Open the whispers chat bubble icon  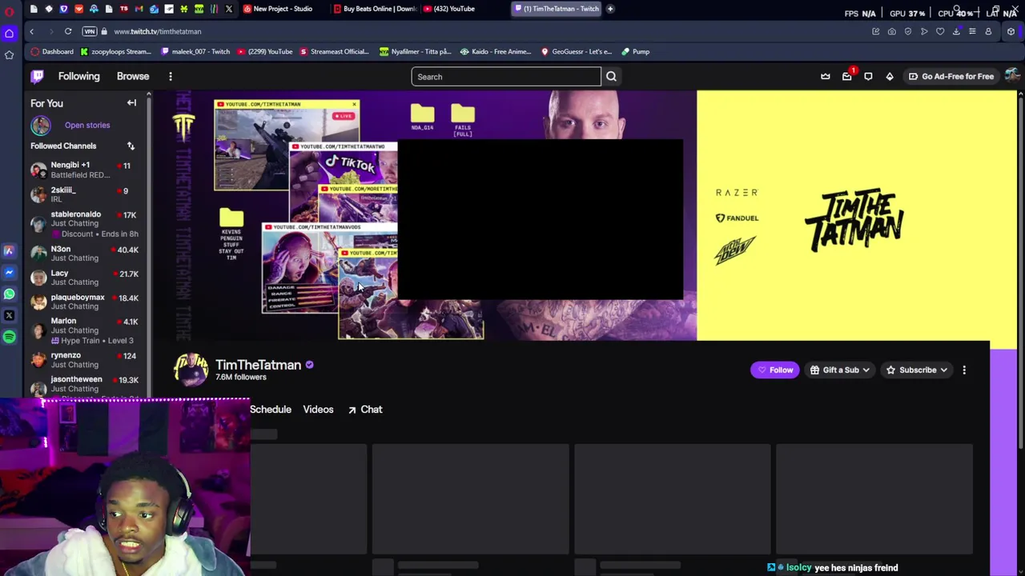[x=868, y=76]
